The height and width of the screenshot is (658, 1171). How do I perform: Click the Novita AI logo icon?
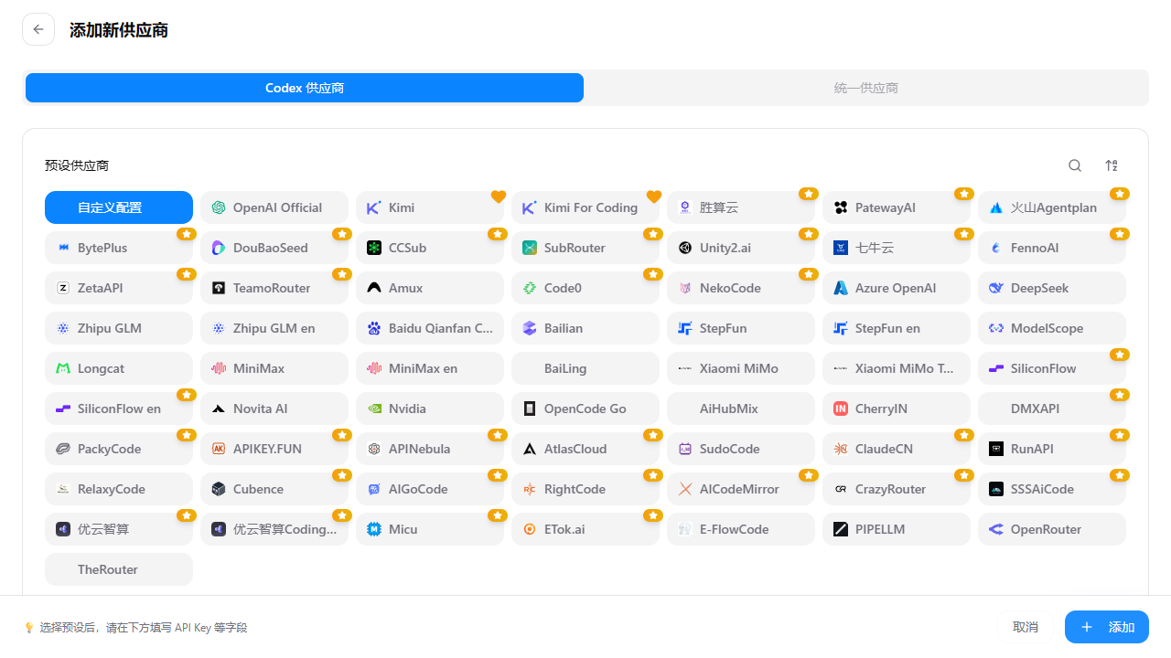pos(219,409)
